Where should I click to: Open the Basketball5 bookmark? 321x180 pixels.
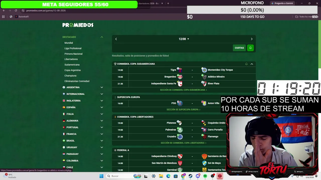click(x=22, y=17)
